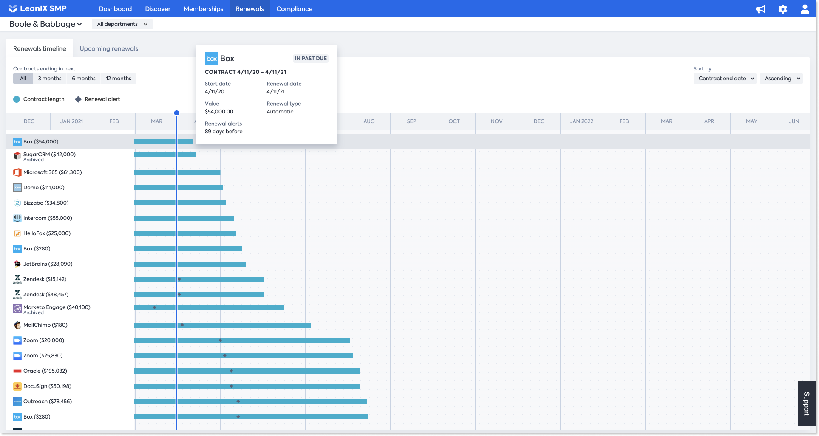Click the MailChimp app icon

coord(17,325)
